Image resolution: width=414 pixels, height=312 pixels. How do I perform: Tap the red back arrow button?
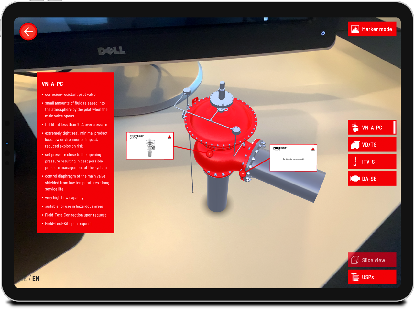[28, 32]
